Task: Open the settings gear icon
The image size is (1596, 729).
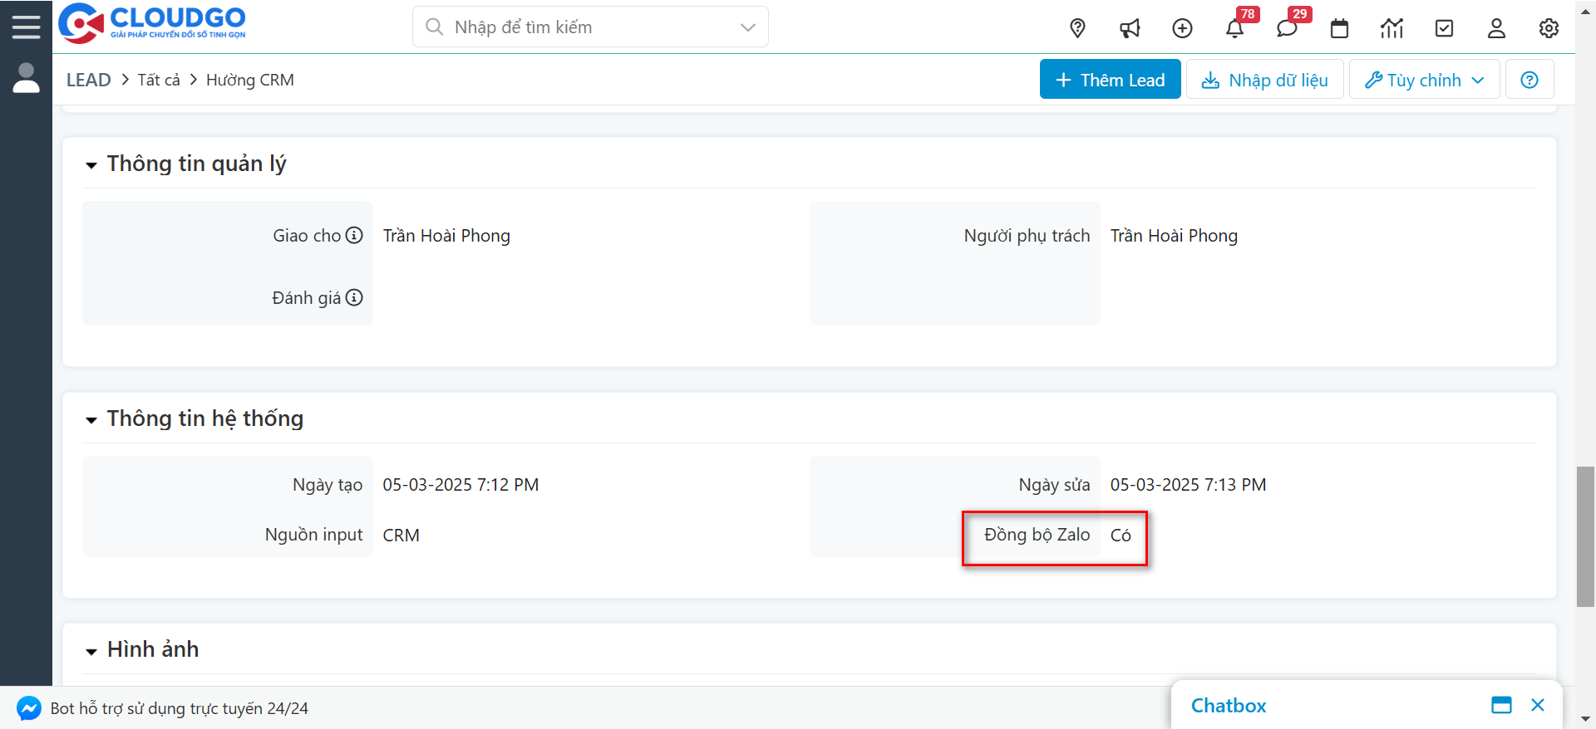Action: [x=1548, y=28]
